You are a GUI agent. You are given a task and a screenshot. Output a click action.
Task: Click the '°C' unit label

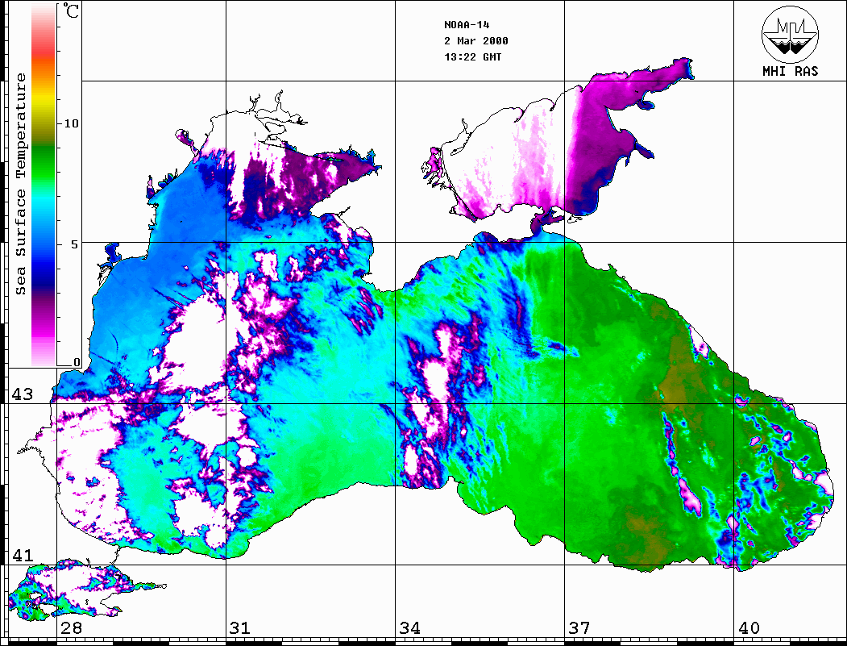[x=71, y=10]
